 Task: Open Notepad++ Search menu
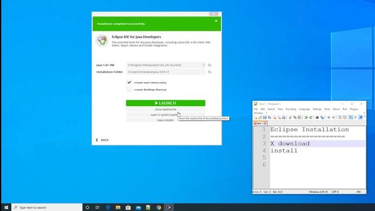(271, 109)
